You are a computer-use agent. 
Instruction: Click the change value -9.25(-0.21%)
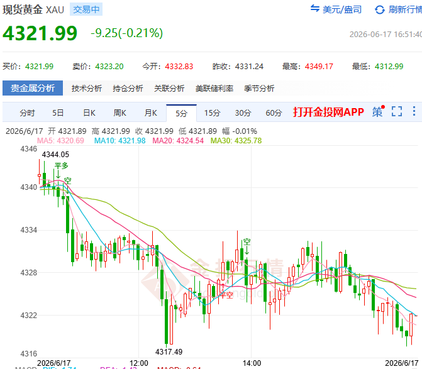(127, 33)
